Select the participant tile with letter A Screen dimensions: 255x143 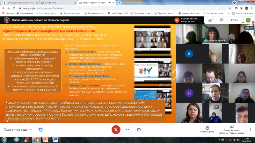pyautogui.click(x=189, y=54)
